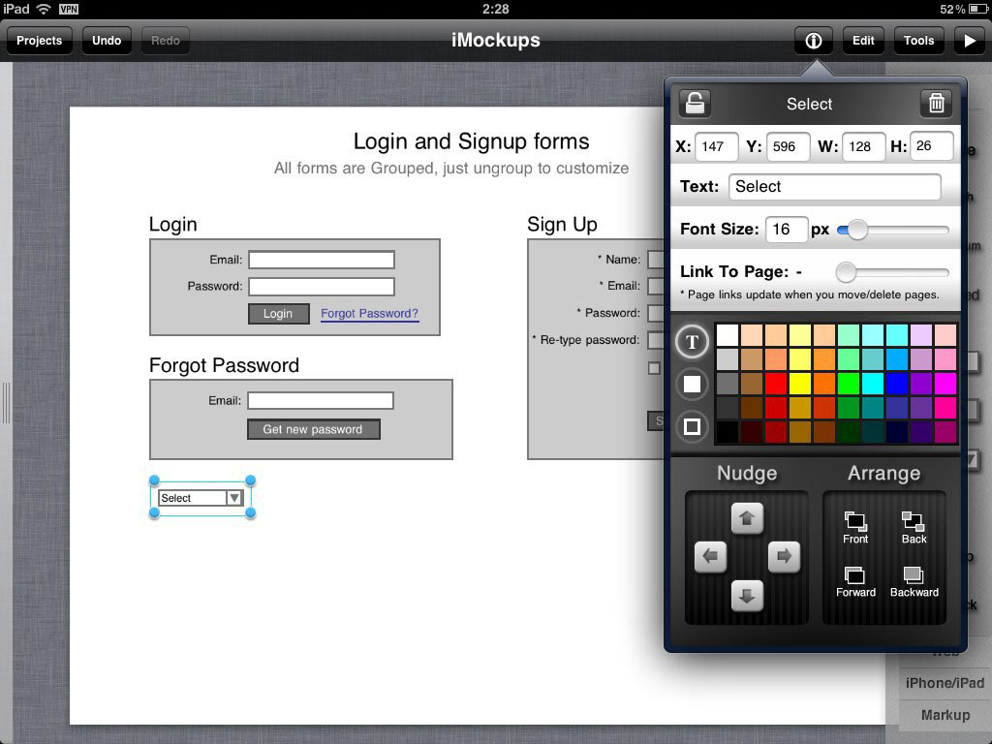Select the border color mode button

click(x=692, y=426)
